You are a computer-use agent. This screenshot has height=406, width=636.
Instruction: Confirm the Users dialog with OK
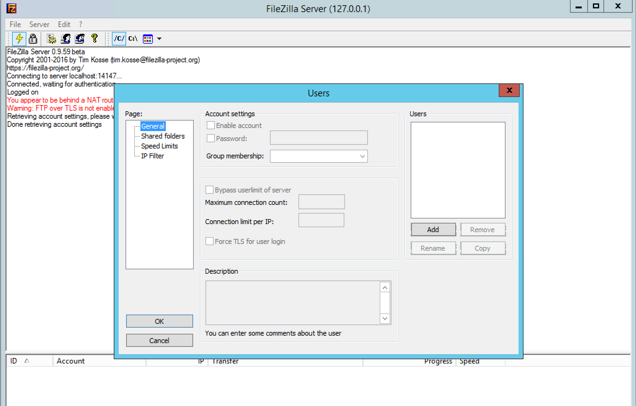click(159, 321)
